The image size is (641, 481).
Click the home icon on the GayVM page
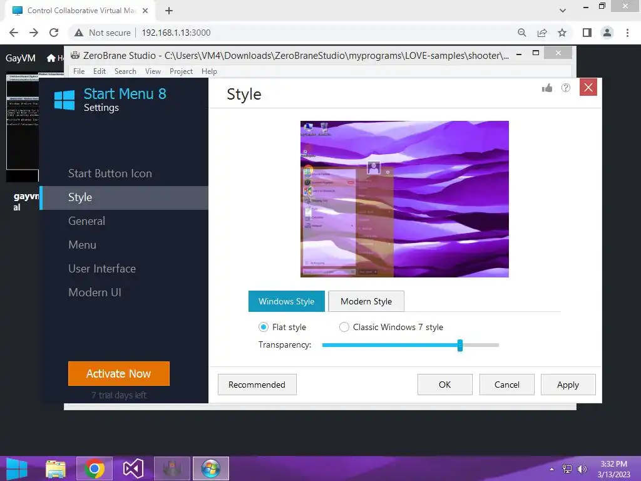pos(51,58)
